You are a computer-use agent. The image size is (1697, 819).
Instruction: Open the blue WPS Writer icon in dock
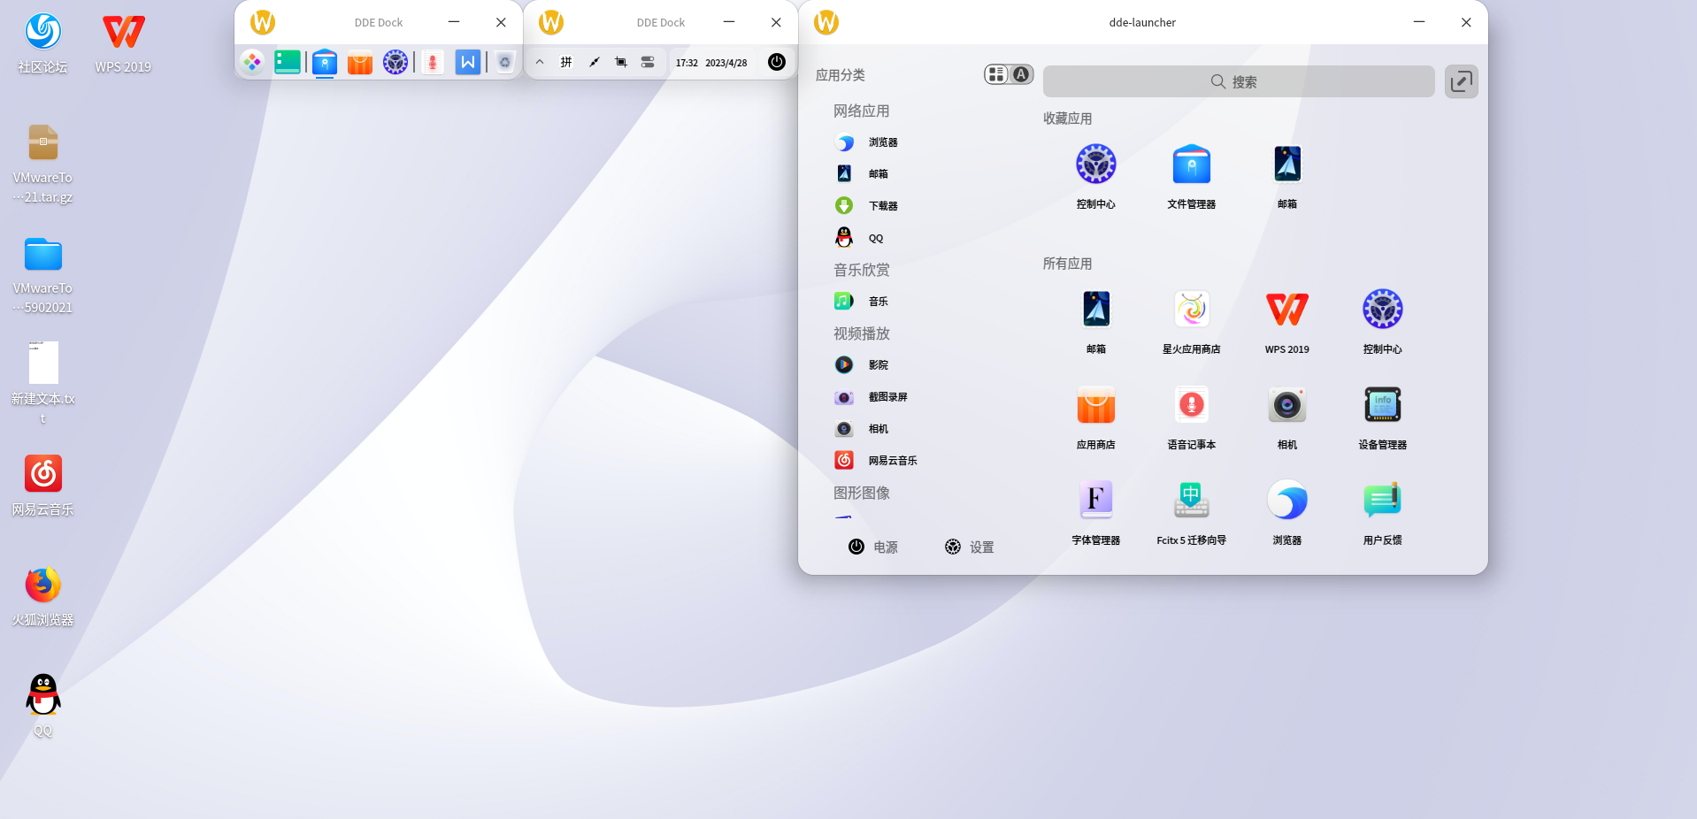pyautogui.click(x=468, y=62)
